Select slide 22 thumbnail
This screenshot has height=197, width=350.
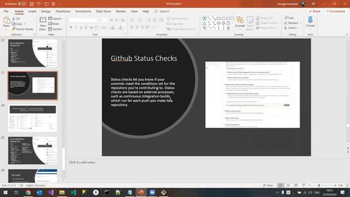point(33,53)
